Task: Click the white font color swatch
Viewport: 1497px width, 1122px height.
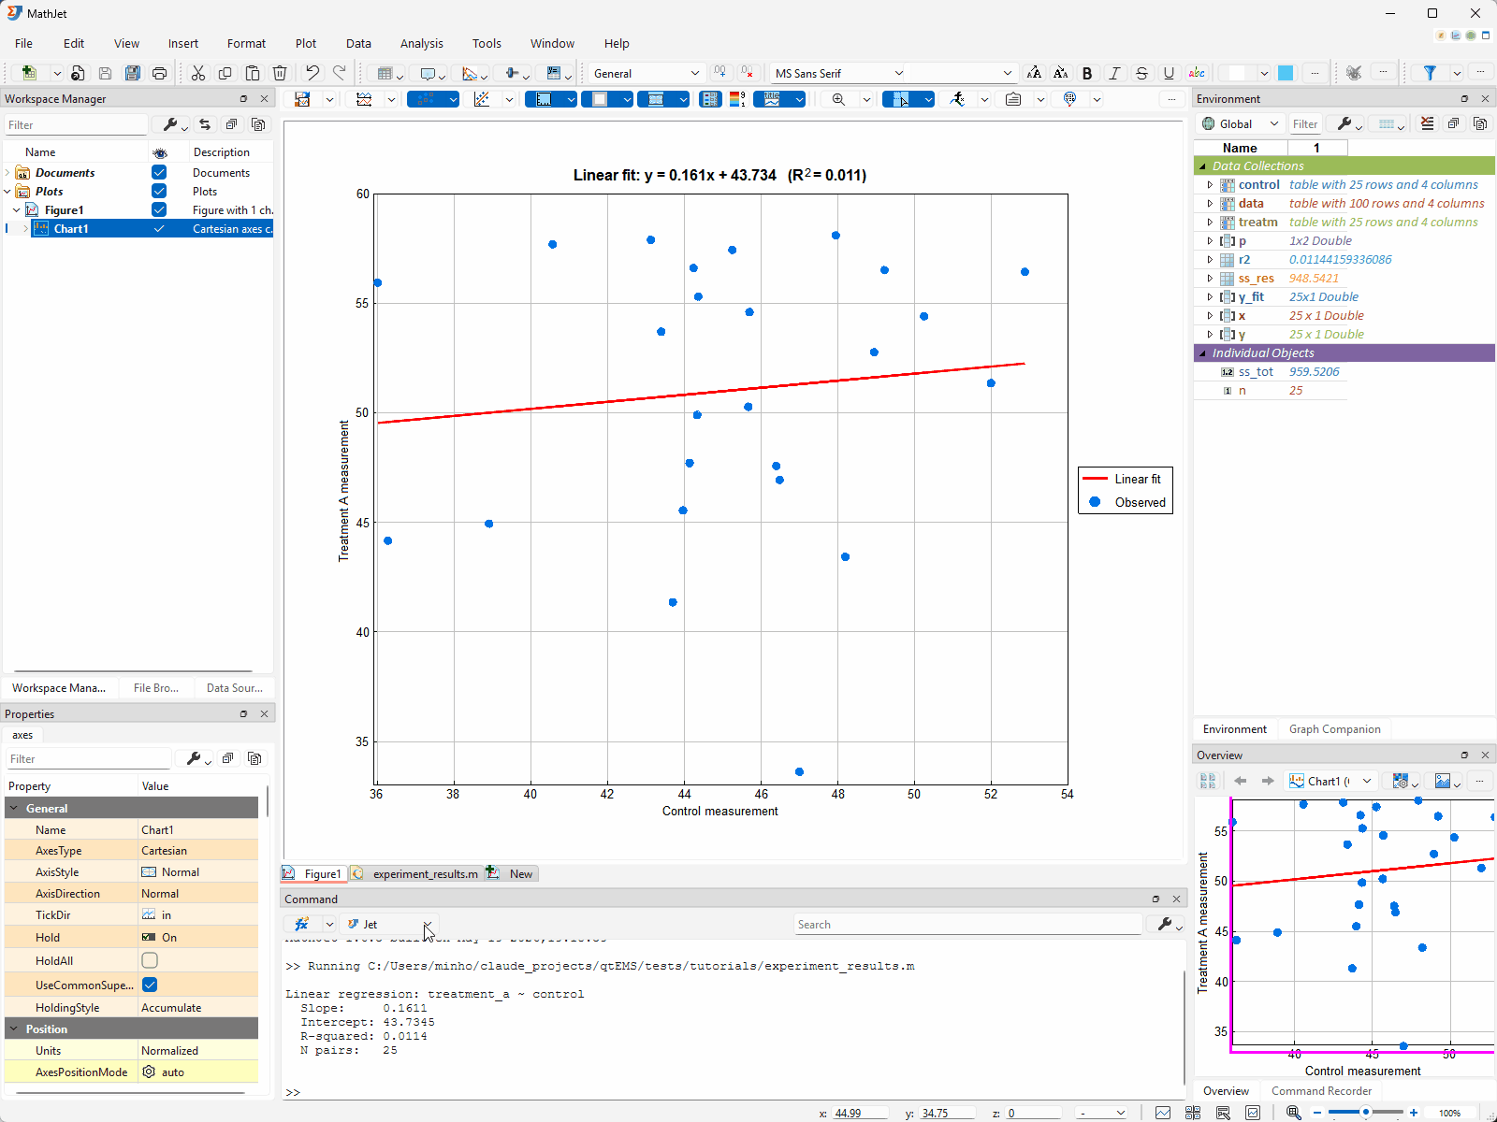Action: 1238,73
